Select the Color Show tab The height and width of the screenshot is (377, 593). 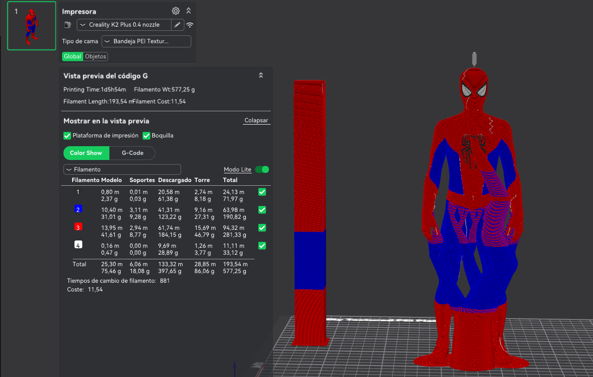(x=86, y=153)
